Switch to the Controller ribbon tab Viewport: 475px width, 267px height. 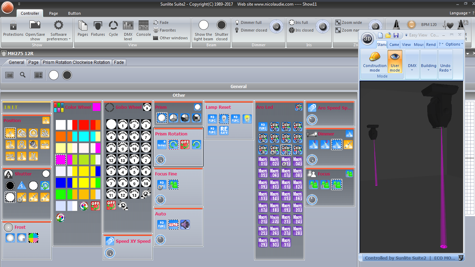point(30,13)
